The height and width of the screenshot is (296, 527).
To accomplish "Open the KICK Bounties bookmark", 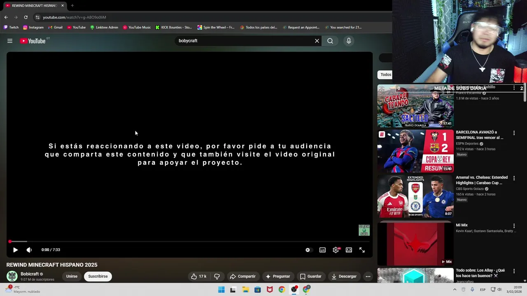I will pos(174,28).
